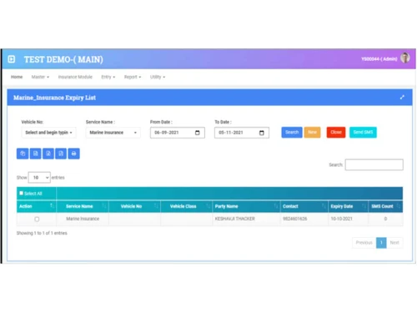
Task: Click the Send SMS button
Action: point(363,132)
